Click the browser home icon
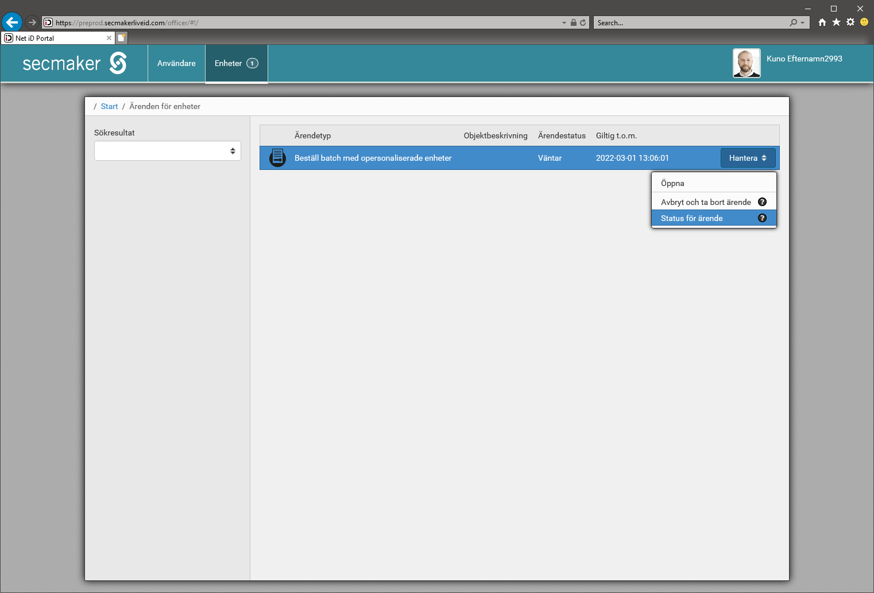This screenshot has width=874, height=593. (x=822, y=22)
